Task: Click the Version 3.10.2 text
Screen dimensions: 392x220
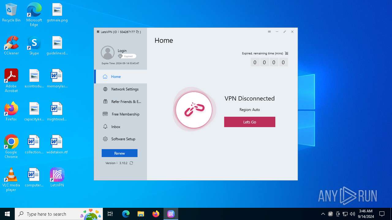Action: click(x=116, y=163)
